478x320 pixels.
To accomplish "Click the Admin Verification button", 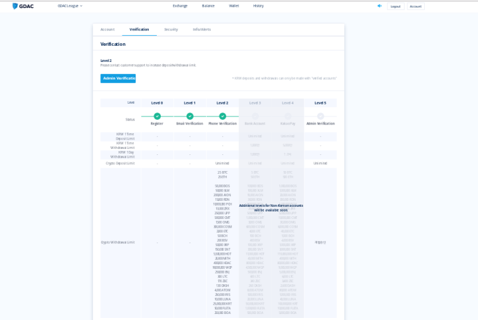I will click(x=118, y=78).
